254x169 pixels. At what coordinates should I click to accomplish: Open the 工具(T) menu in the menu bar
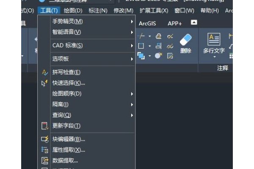tap(49, 11)
